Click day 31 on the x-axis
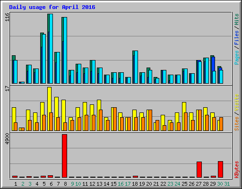The width and height of the screenshot is (242, 189). (x=227, y=184)
